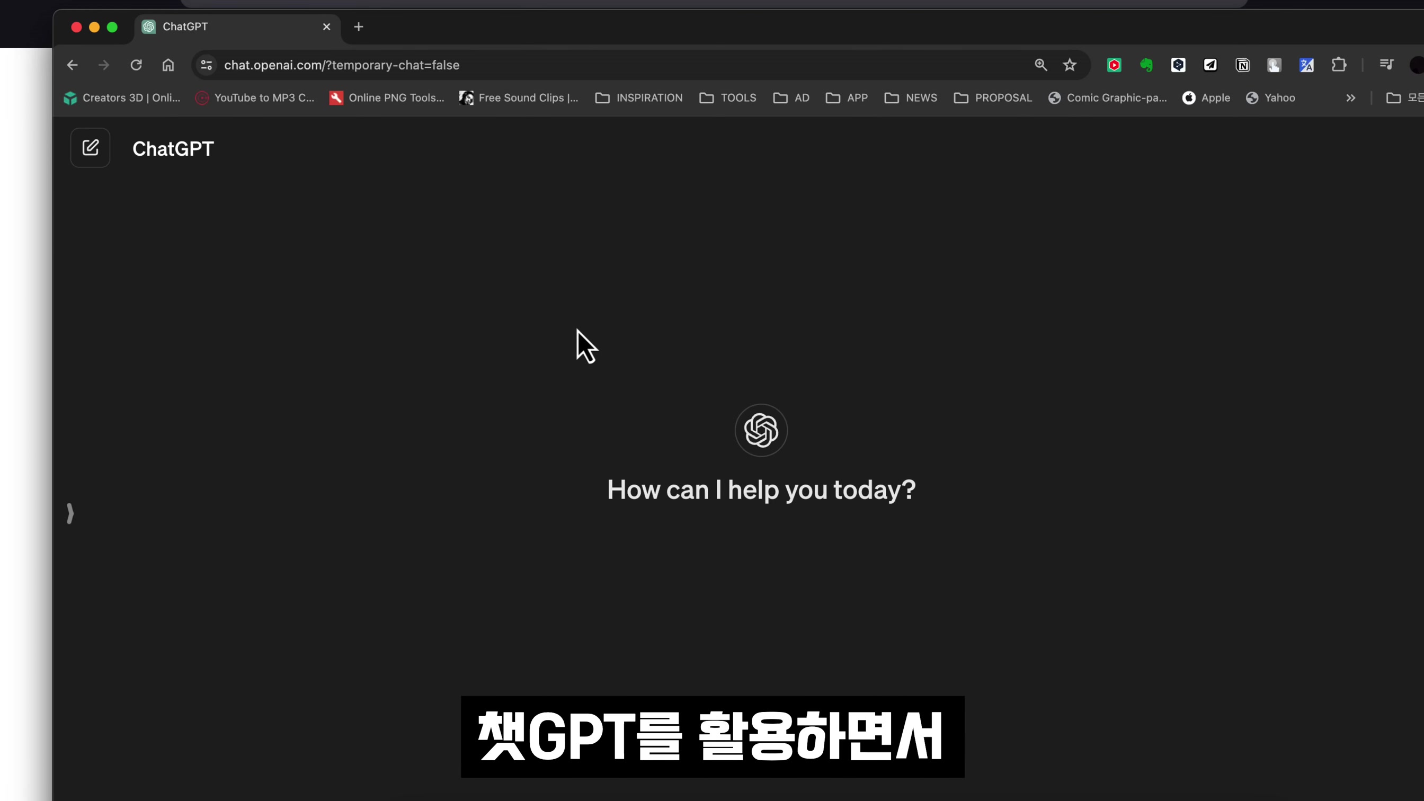1424x801 pixels.
Task: Click the ChatGPT logo in the center
Action: [x=761, y=430]
